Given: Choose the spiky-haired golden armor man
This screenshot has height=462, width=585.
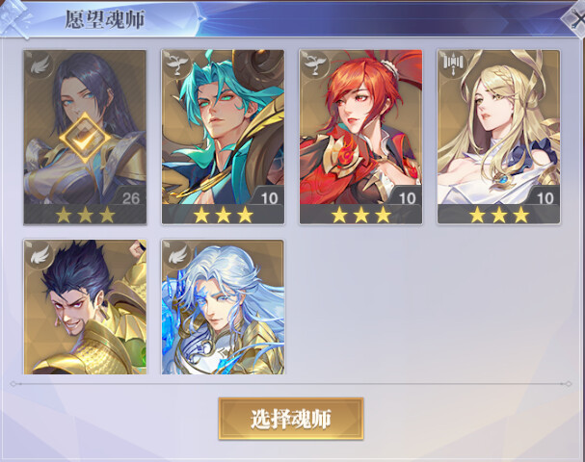Looking at the screenshot, I should pyautogui.click(x=85, y=307).
